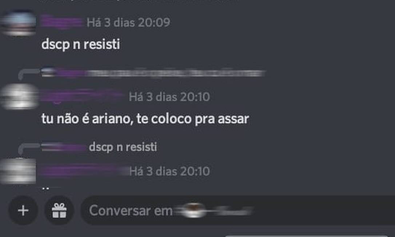Click the reply spine icon above 'tu não é ariano'
Viewport: 395px width, 237px height.
(28, 75)
